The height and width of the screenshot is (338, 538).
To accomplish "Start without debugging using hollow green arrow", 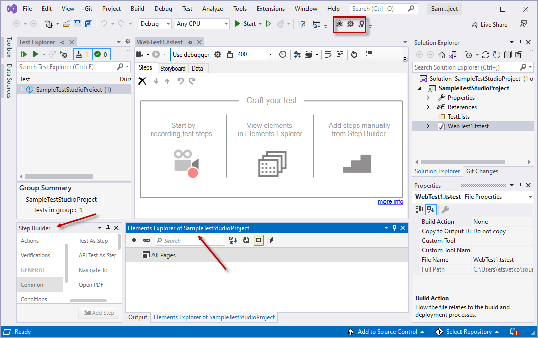I will (269, 24).
